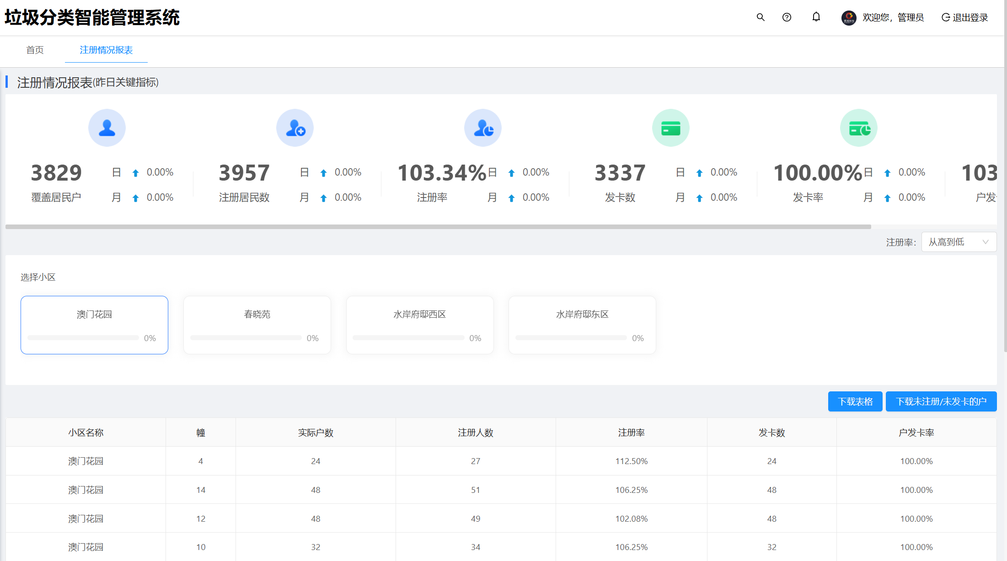Switch to the 首页 tab
This screenshot has height=561, width=1007.
tap(35, 50)
